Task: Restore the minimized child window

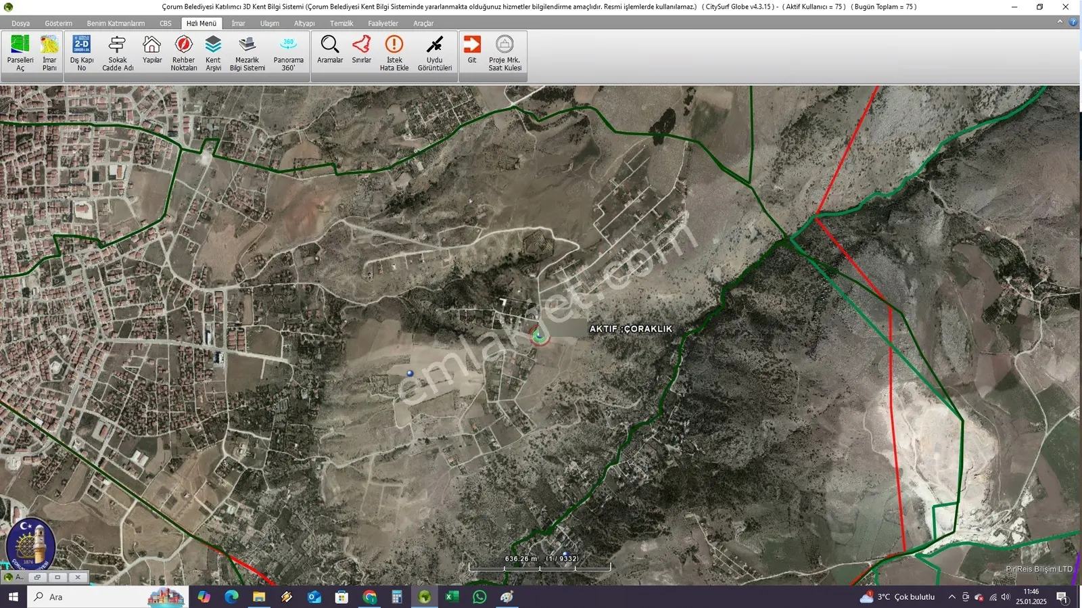Action: 37,577
